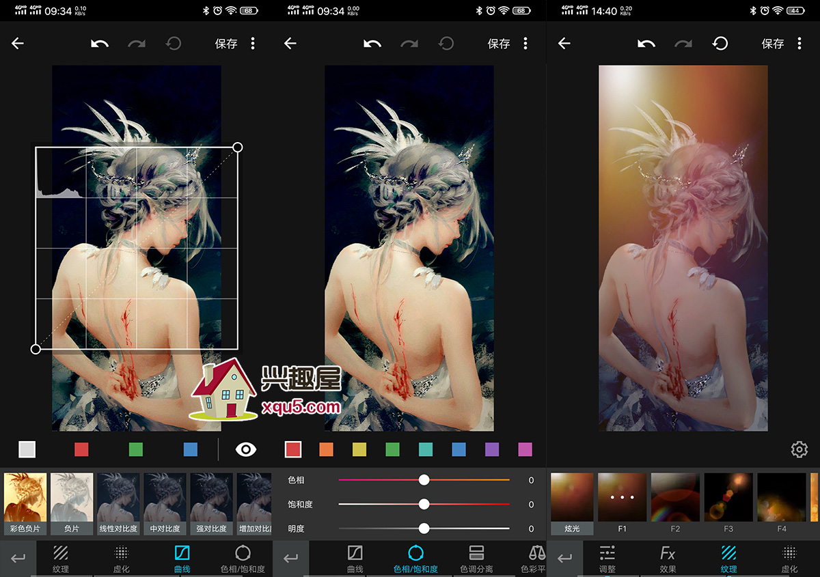Tap 保存 on the flare texture screen
Screen dimensions: 820x577
(773, 43)
